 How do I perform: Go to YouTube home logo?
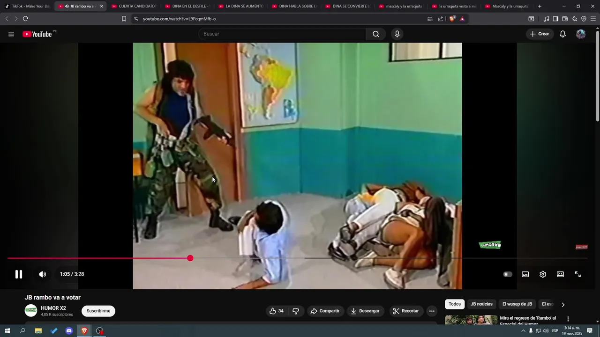pos(37,34)
